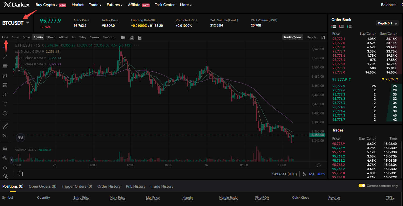Select the 1min interval
This screenshot has width=403, height=206.
point(16,37)
